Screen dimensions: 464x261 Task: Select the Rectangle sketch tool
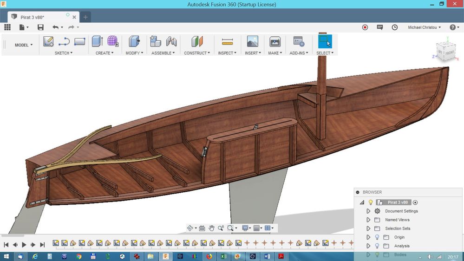point(79,41)
